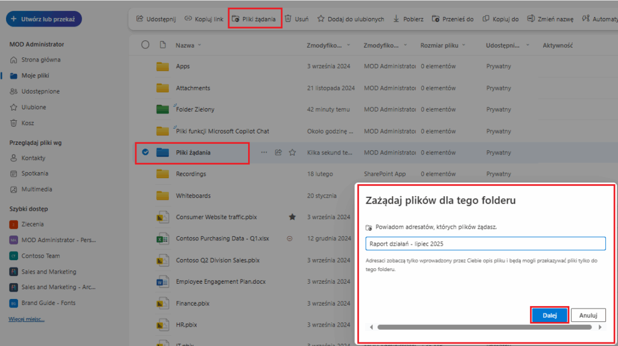Click Usuń trash command

coord(296,19)
